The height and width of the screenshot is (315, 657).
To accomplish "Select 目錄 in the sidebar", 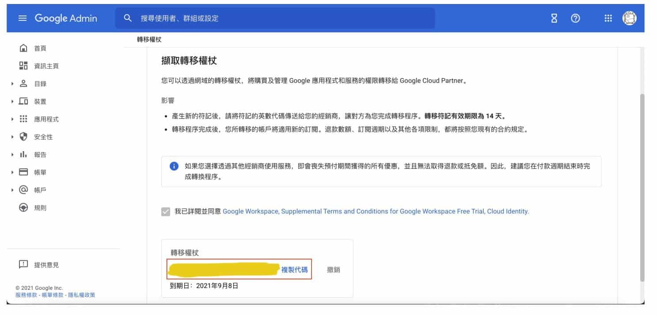I will tap(40, 83).
